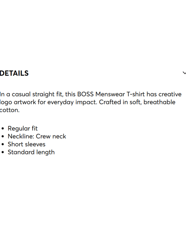Click the word "Menswear" in the description
Image resolution: width=186 pixels, height=226 pixels.
pos(109,94)
